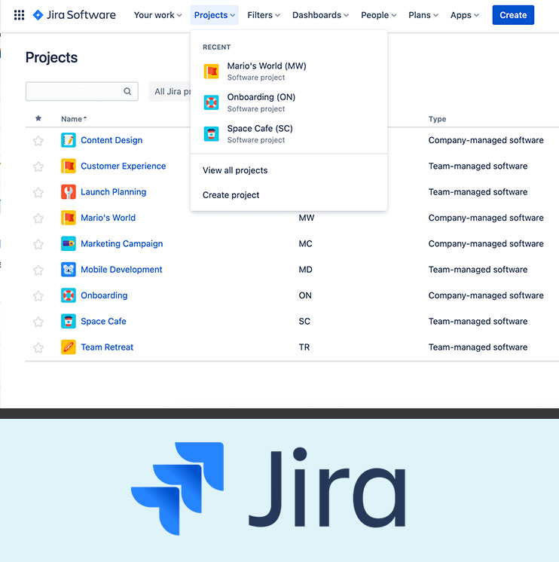Click the Launch Planning project icon
This screenshot has height=562, width=559.
point(69,192)
